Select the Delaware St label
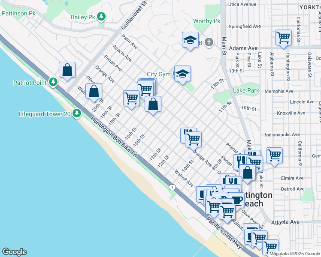The image size is (321, 257). point(309,65)
